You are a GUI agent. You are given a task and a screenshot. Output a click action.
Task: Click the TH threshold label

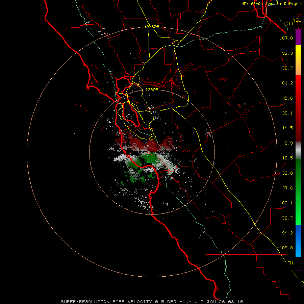point(290,263)
